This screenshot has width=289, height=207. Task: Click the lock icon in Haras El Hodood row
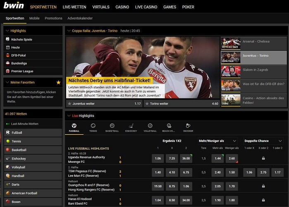pos(263,200)
